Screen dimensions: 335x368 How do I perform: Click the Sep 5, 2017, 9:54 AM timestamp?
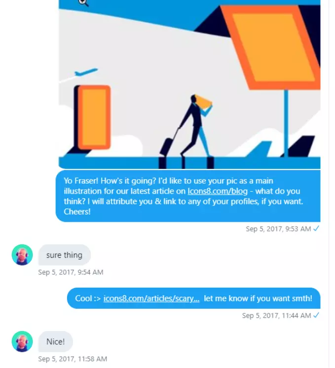click(x=71, y=272)
